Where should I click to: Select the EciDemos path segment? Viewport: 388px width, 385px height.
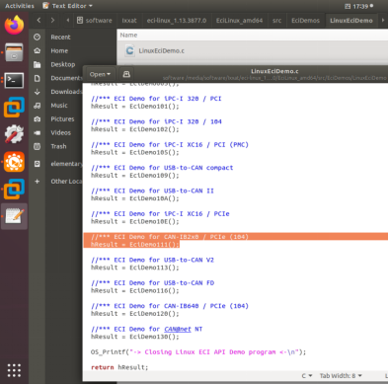(305, 21)
